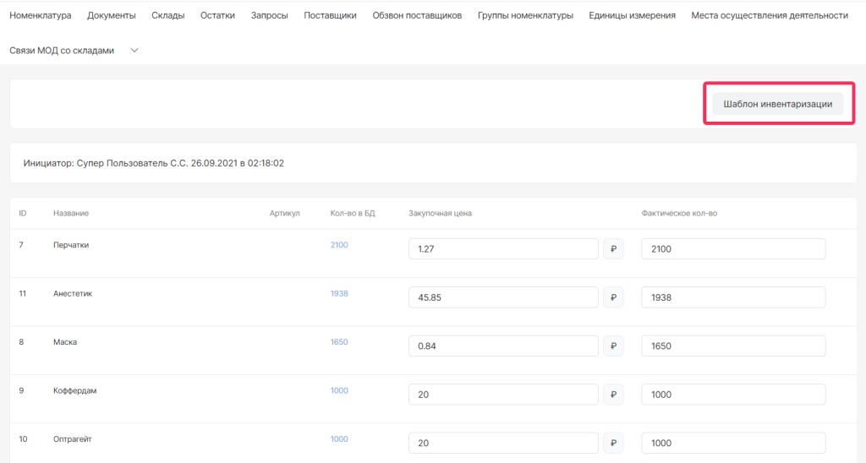Click the 1938 quantity link for Анестетик
The image size is (866, 463).
(x=339, y=293)
